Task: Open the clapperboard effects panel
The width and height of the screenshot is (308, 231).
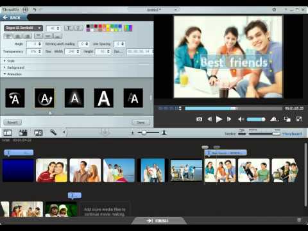Action: [23, 133]
